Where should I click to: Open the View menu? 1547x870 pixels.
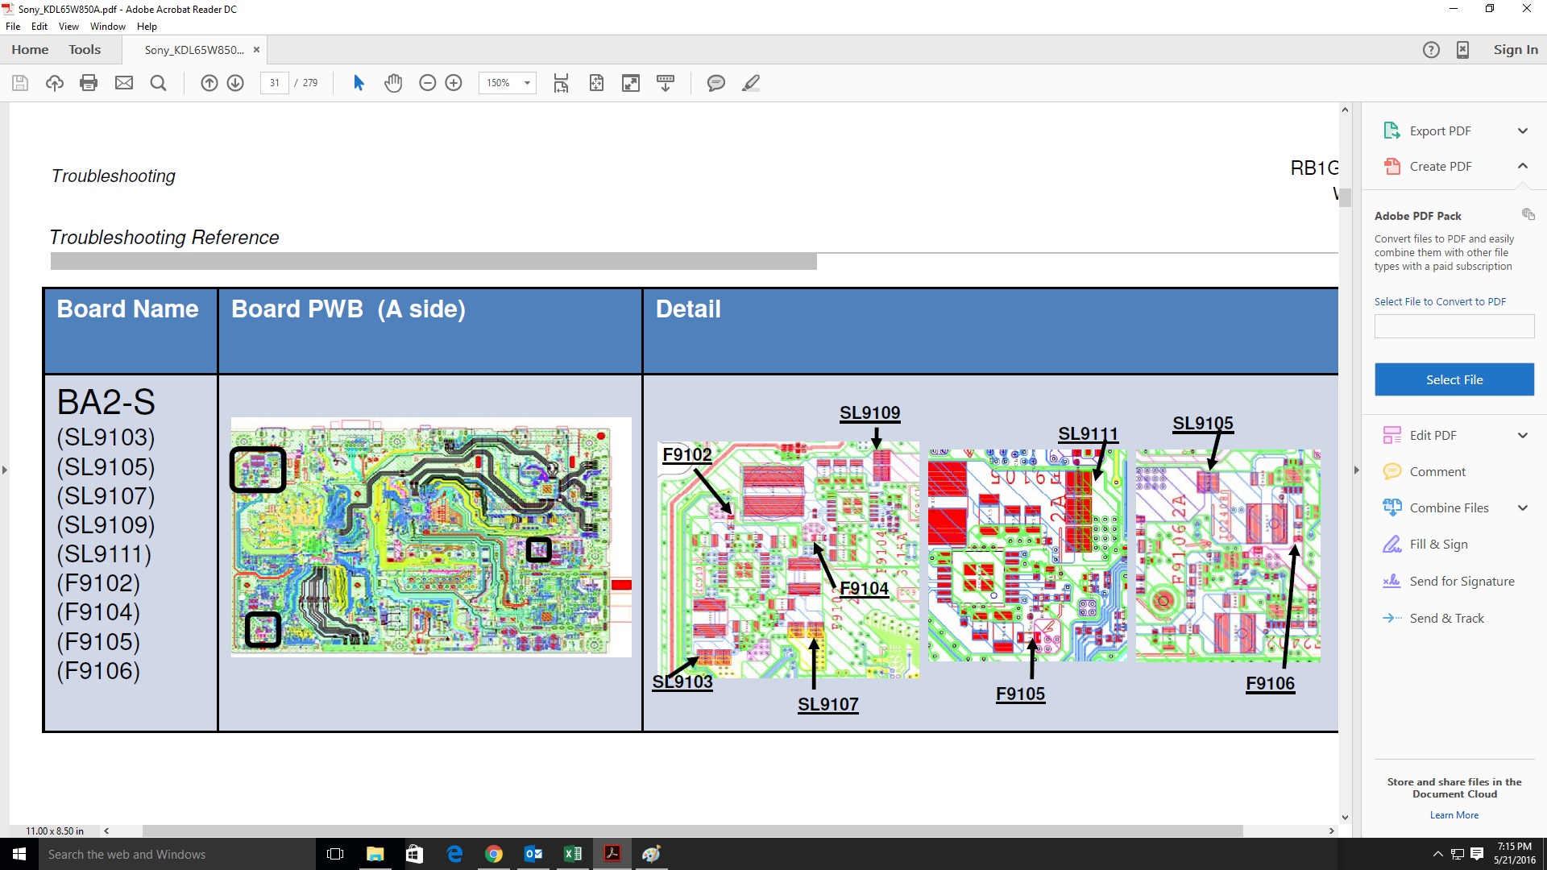click(68, 27)
